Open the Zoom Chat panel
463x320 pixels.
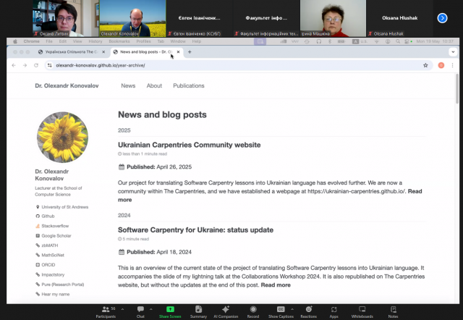click(140, 312)
